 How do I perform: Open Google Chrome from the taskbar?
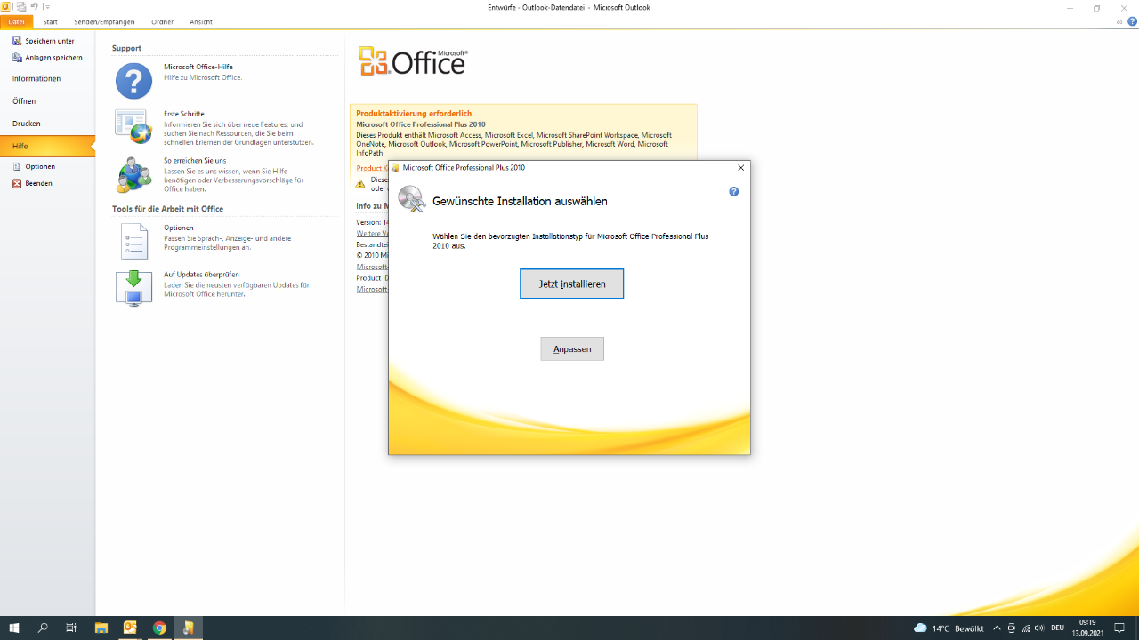159,628
